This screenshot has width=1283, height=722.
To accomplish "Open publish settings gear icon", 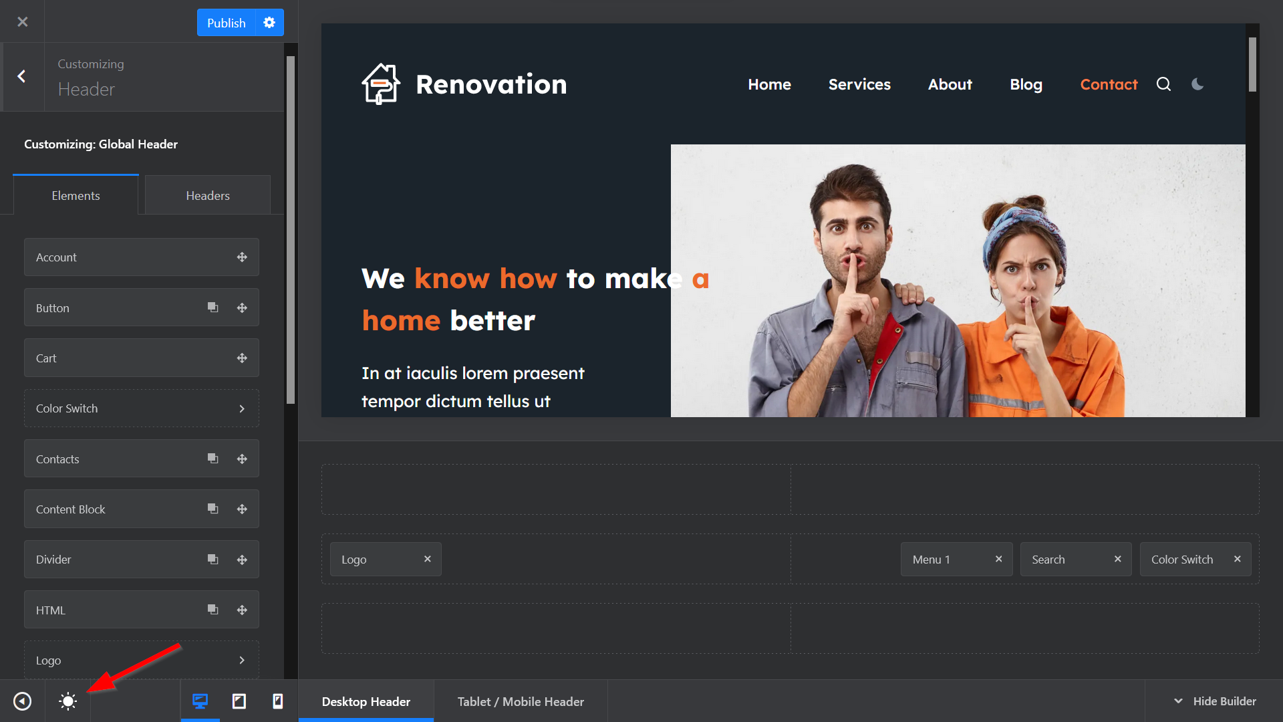I will (269, 23).
